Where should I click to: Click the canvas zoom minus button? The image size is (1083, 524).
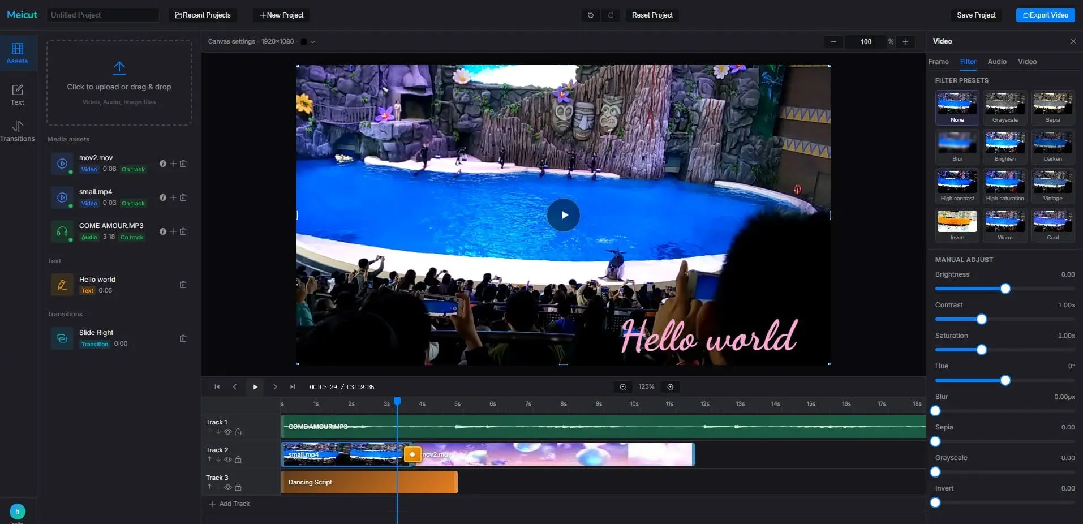click(833, 42)
